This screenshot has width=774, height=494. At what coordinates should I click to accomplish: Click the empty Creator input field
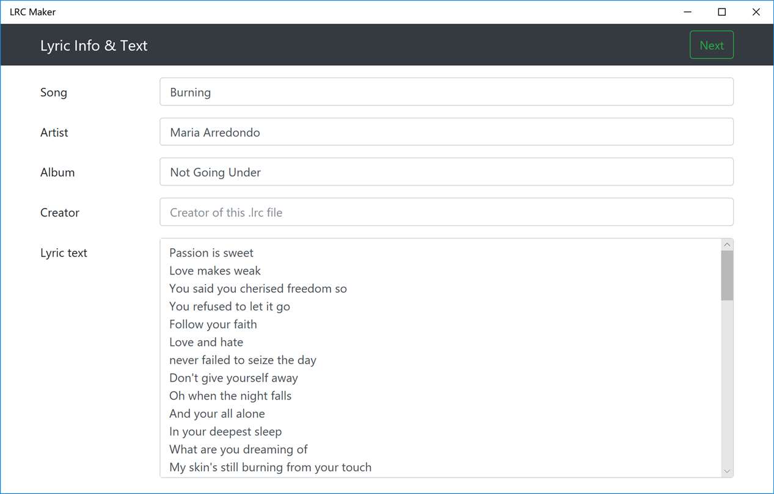point(446,212)
